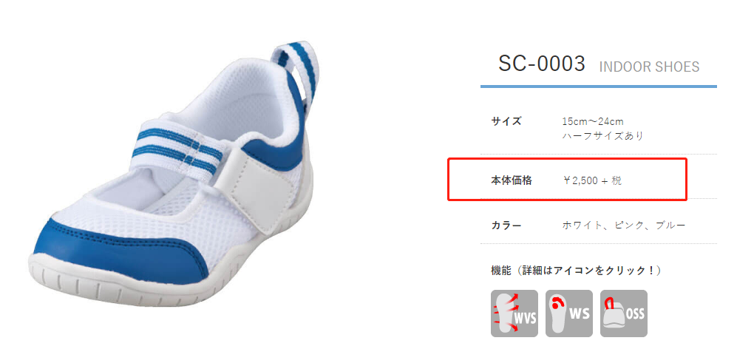Click the shoe's striped heel pull tab
Screen dimensions: 737x349
pyautogui.click(x=295, y=67)
